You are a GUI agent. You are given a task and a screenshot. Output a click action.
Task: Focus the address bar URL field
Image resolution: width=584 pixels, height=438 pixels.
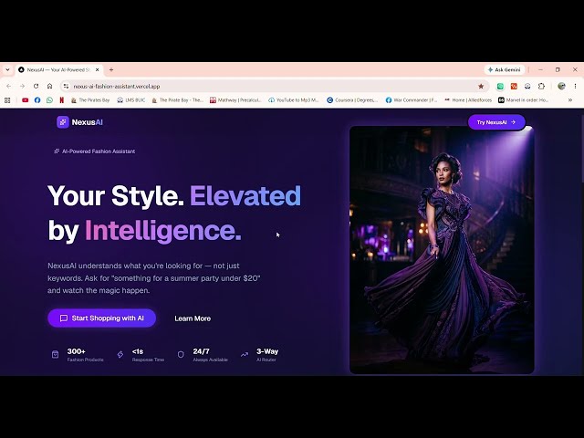point(274,86)
